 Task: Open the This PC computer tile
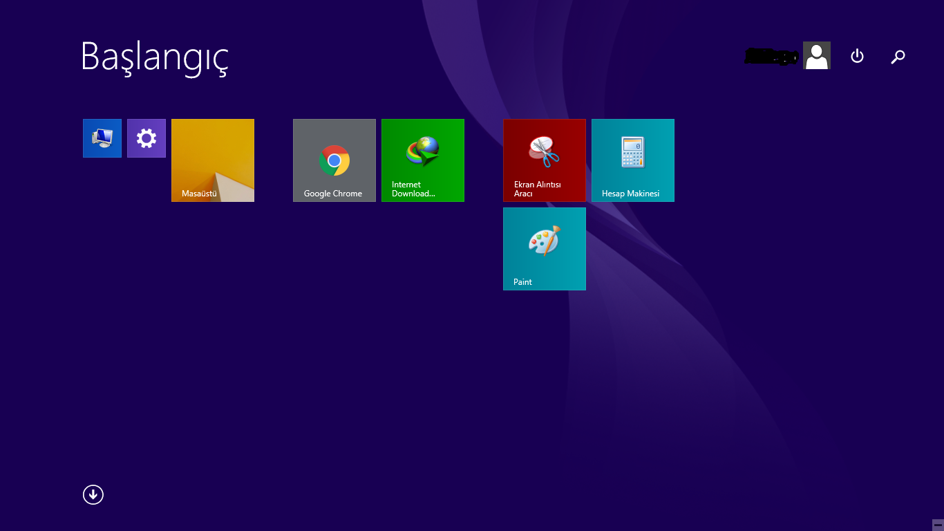point(102,138)
